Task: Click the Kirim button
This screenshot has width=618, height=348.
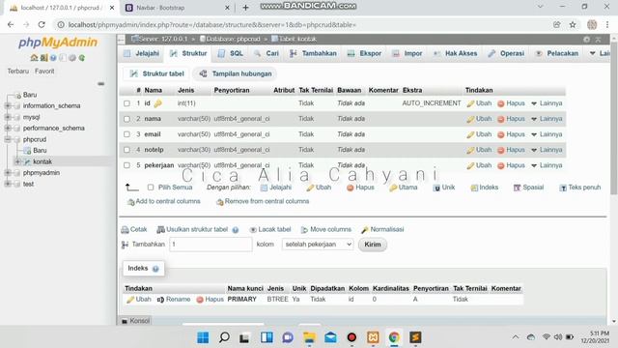Action: (373, 245)
